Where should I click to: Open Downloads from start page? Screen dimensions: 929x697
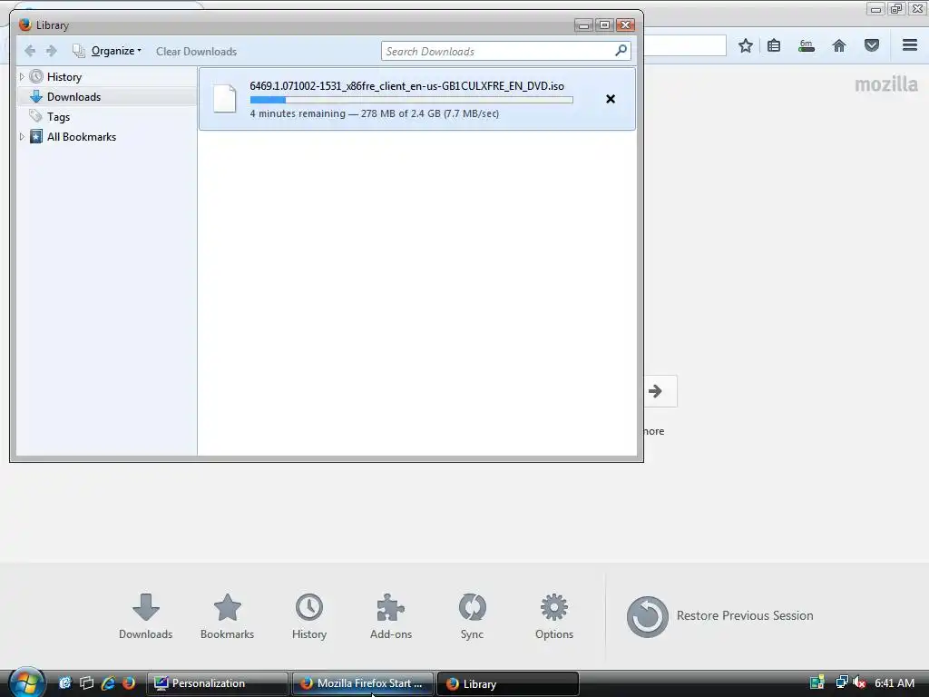point(146,616)
